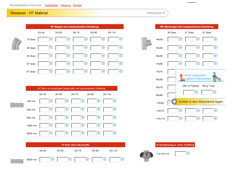The height and width of the screenshot is (175, 237).
Task: Click the 250 ml Flasche quantity field
Action: tap(189, 93)
